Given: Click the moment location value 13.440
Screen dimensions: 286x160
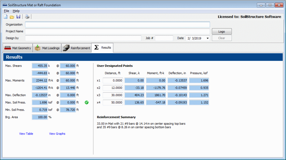Looking at the screenshot, I should pos(68,88).
